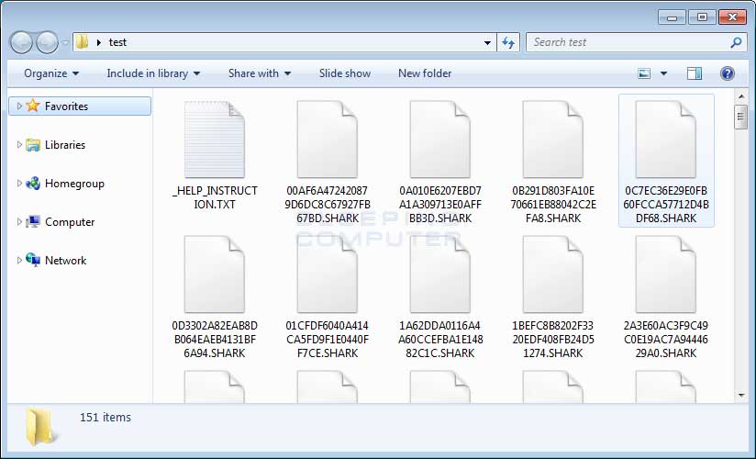Expand the Computer tree node
The image size is (756, 459).
pyautogui.click(x=19, y=222)
